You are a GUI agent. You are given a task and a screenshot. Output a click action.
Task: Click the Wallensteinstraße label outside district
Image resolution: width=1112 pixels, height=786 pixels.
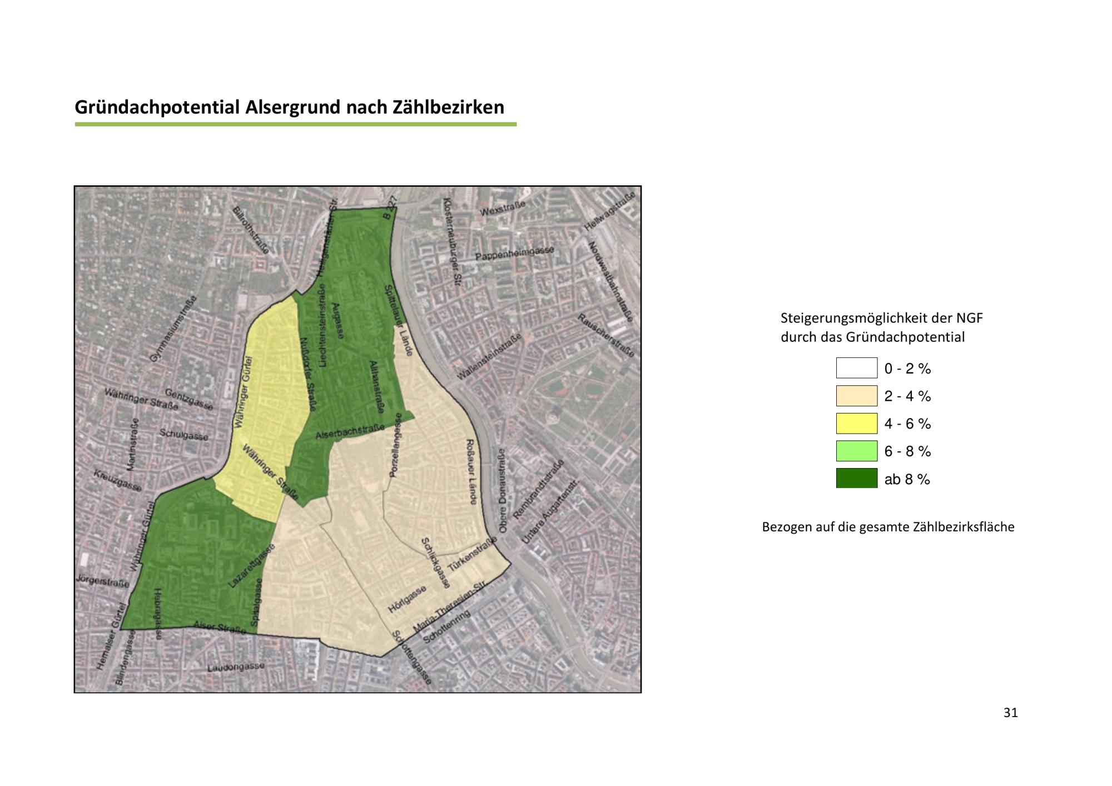click(489, 357)
